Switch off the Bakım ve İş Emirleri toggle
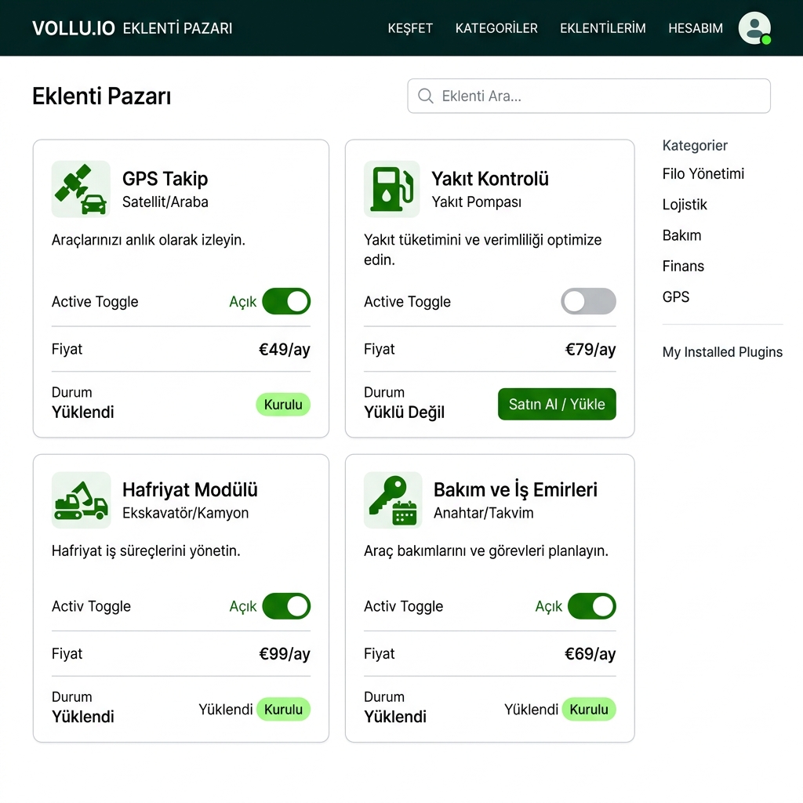The image size is (803, 803). tap(592, 606)
